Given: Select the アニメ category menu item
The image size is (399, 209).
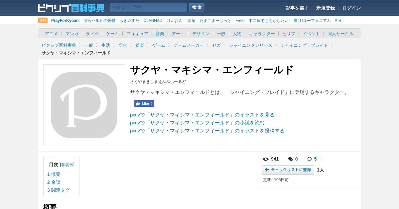Looking at the screenshot, I should pos(51,34).
